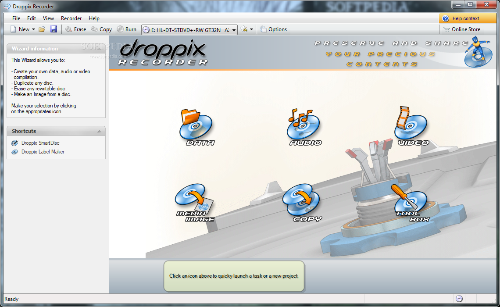Viewport: 500px width, 307px height.
Task: Collapse the Shortcuts panel
Action: pos(99,131)
